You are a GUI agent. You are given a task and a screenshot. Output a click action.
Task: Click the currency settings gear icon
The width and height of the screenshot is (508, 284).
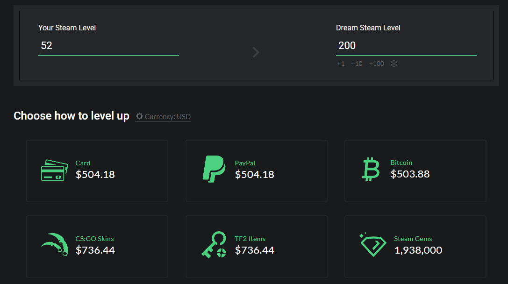click(139, 116)
